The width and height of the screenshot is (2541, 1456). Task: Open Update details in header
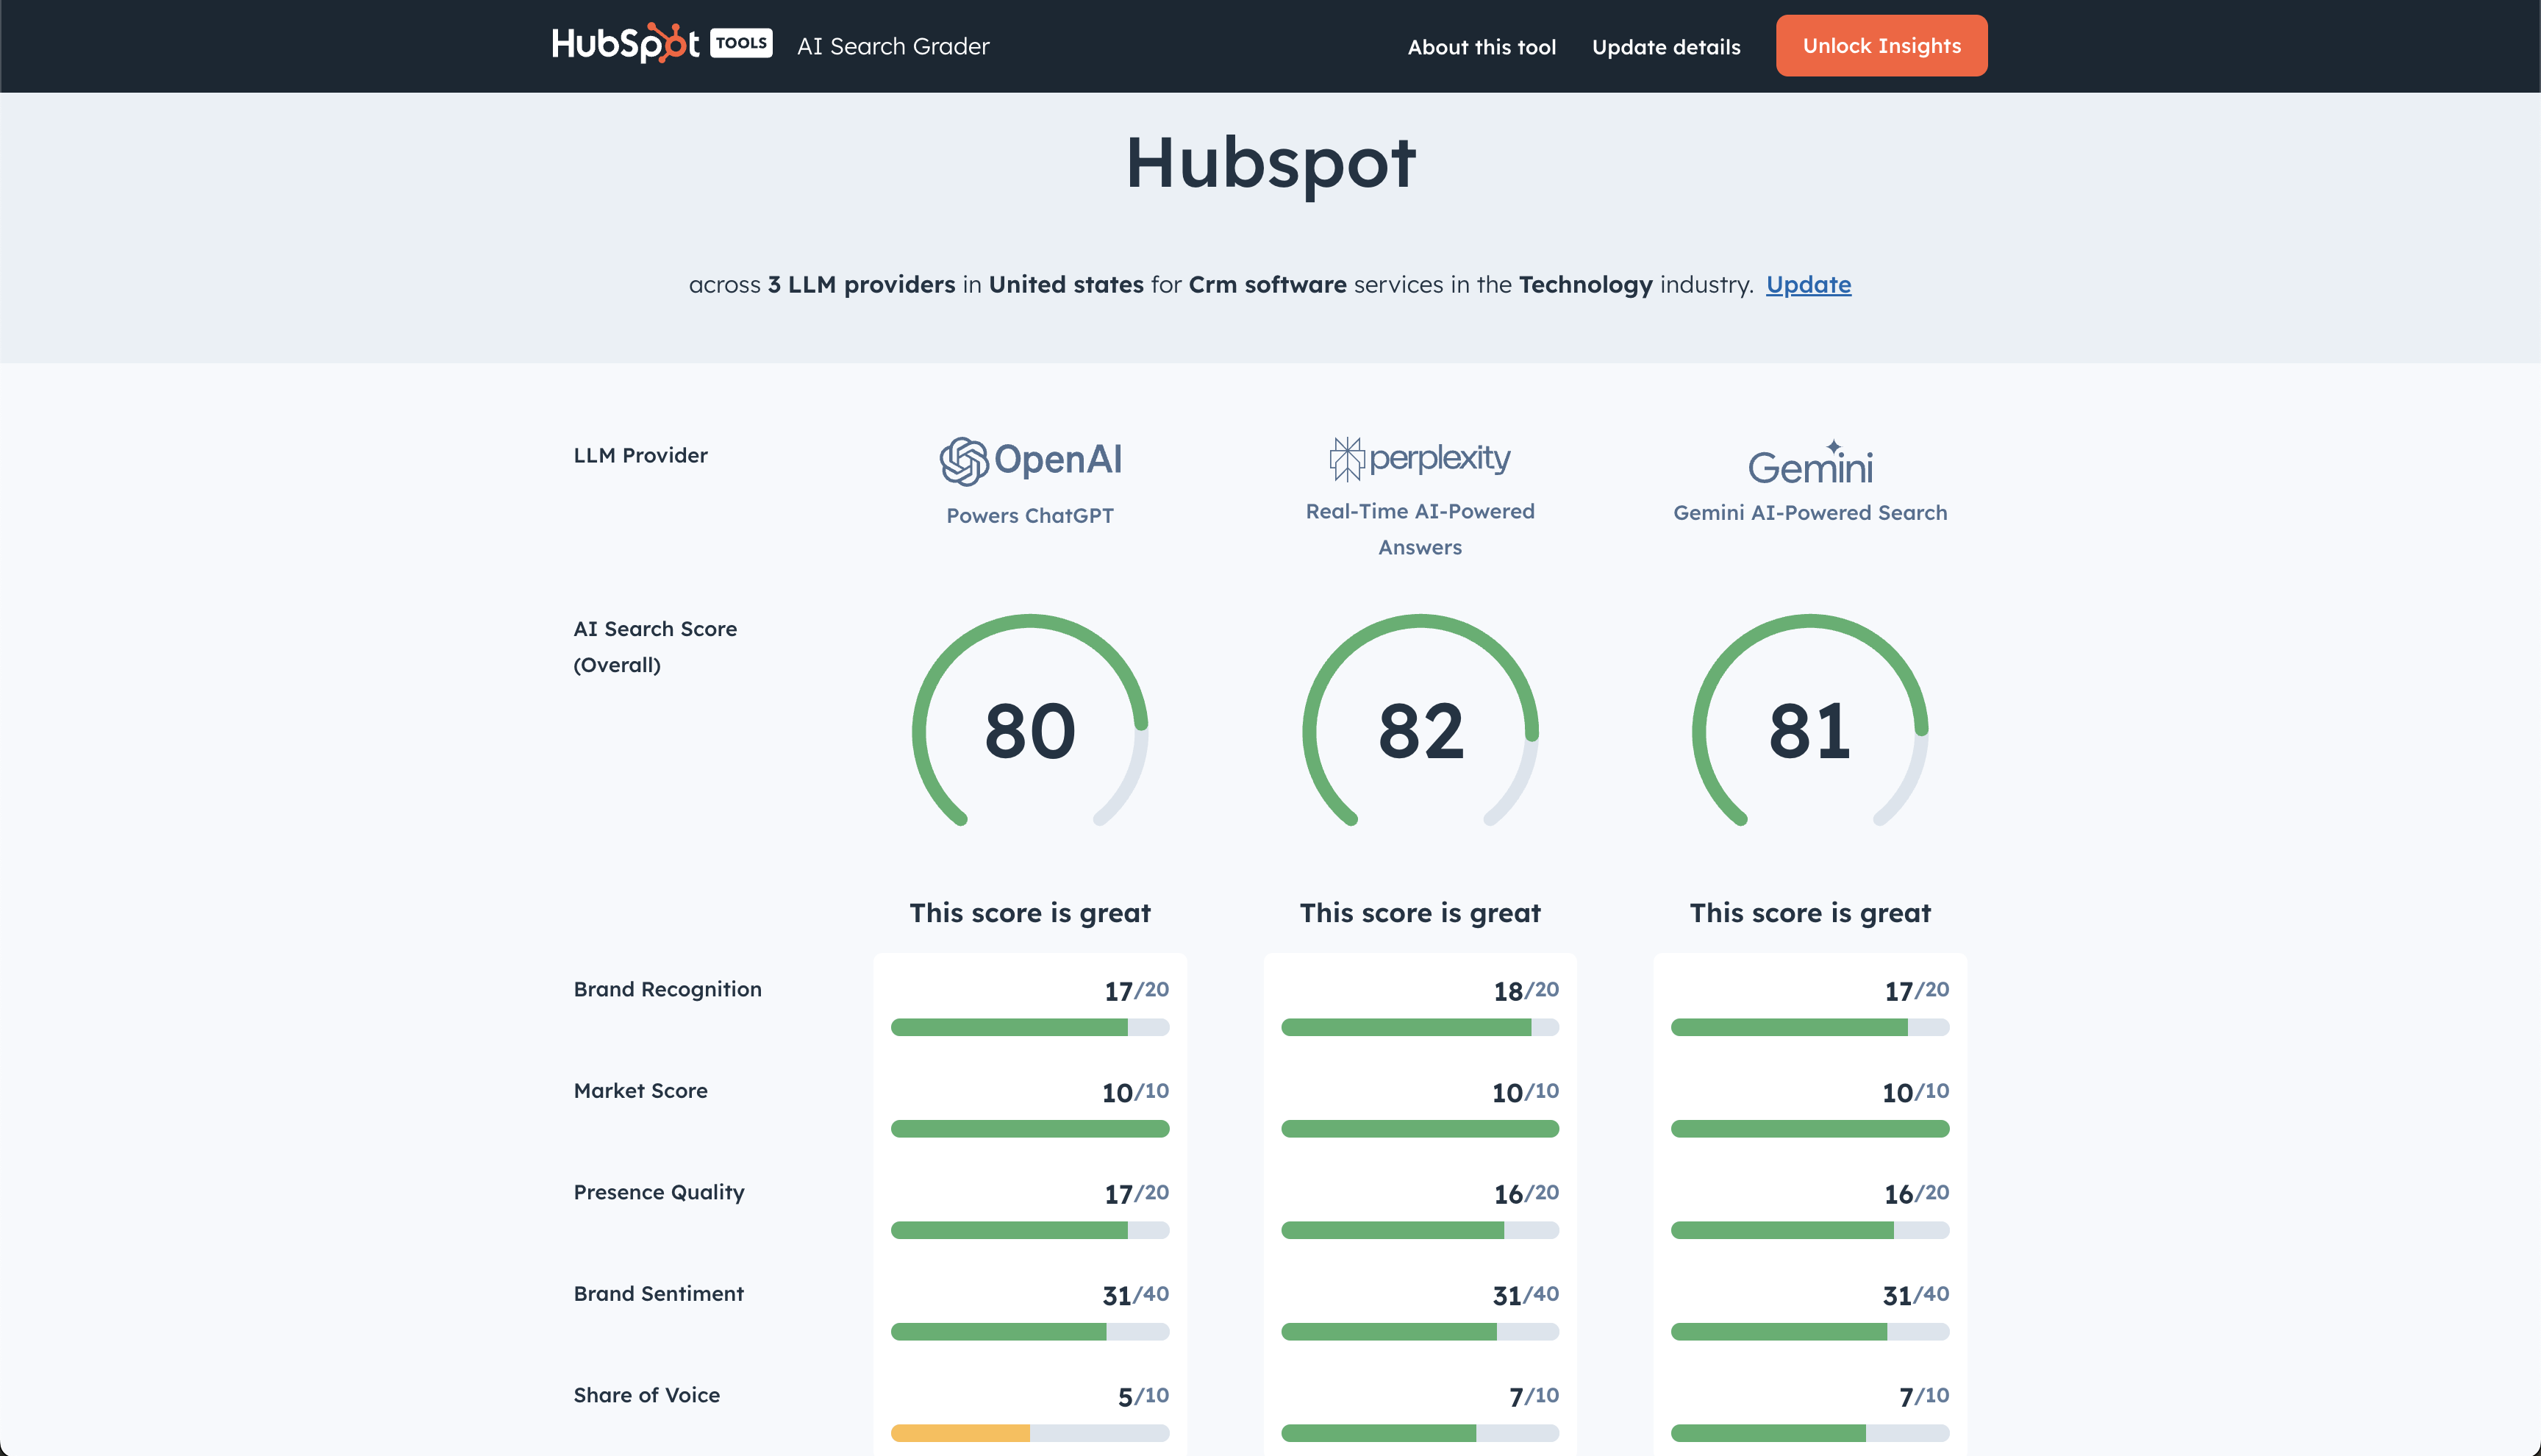(1665, 47)
